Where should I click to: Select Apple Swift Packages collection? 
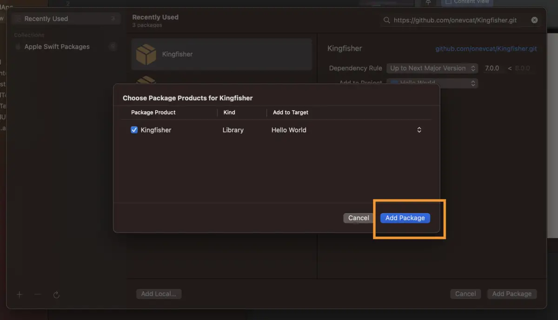(66, 47)
